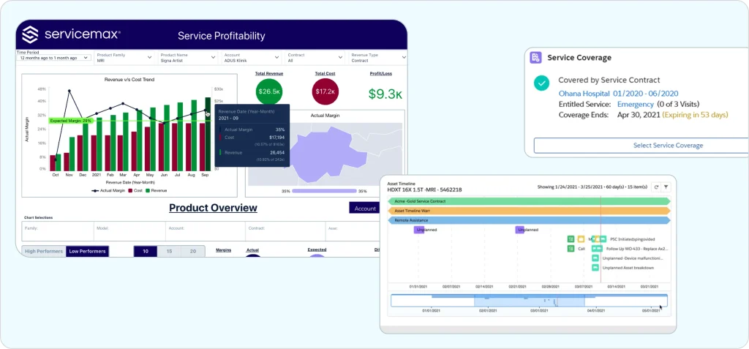The image size is (749, 349).
Task: Click 'Unplanned Asset breakdown' text
Action: point(628,268)
